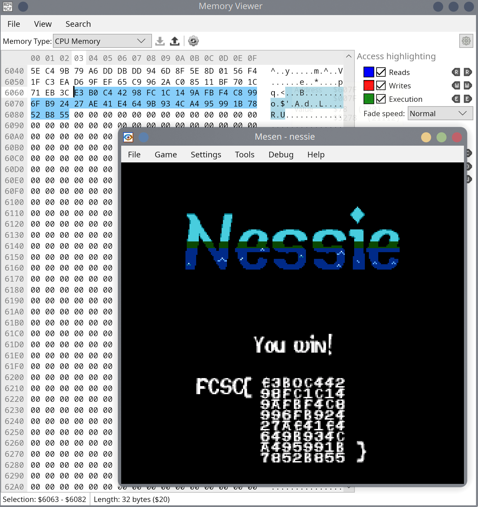Click the dark pin dot in Memory Viewer title bar
Screen dimensions: 478x507
pyautogui.click(x=23, y=6)
